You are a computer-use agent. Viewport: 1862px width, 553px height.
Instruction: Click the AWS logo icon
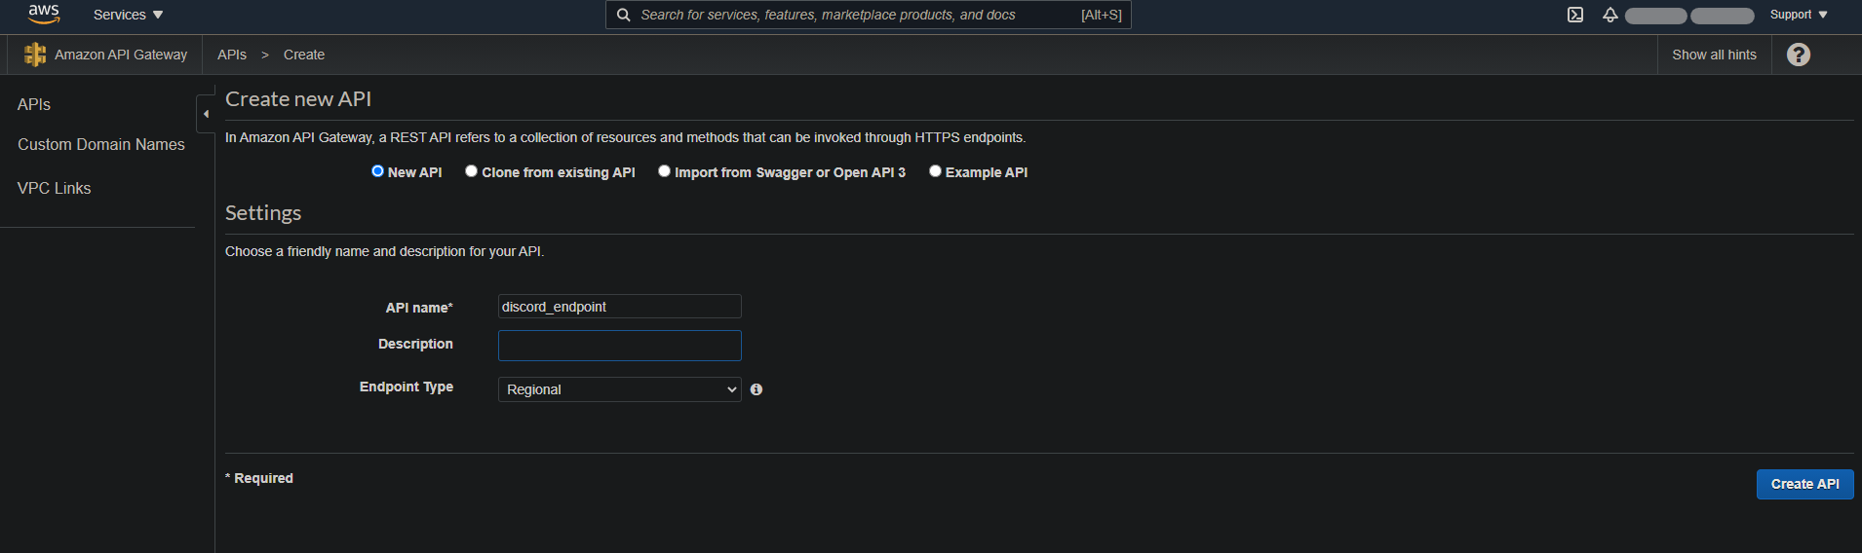(x=44, y=14)
